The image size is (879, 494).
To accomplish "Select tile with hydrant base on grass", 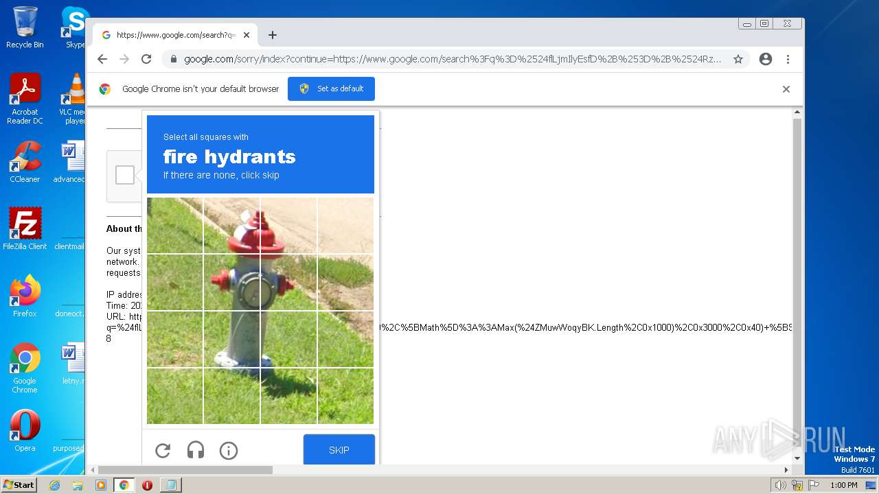I will pos(231,339).
